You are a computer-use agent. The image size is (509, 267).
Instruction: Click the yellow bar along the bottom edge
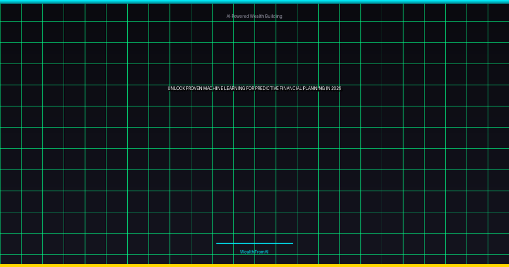[x=254, y=266]
